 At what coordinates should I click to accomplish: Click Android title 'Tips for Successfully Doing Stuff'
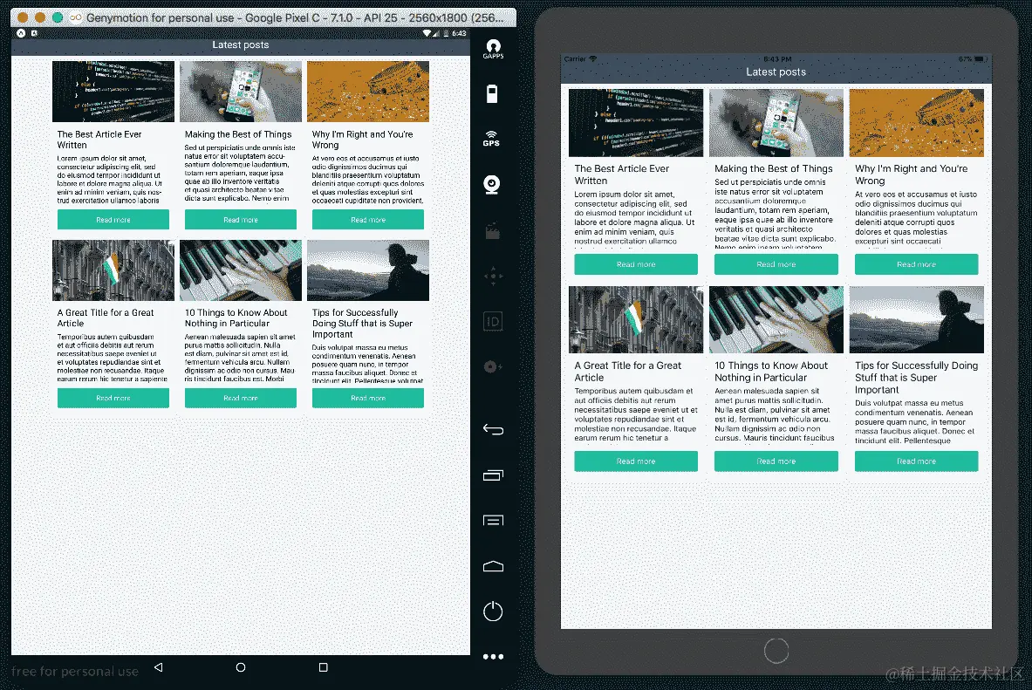coord(362,324)
